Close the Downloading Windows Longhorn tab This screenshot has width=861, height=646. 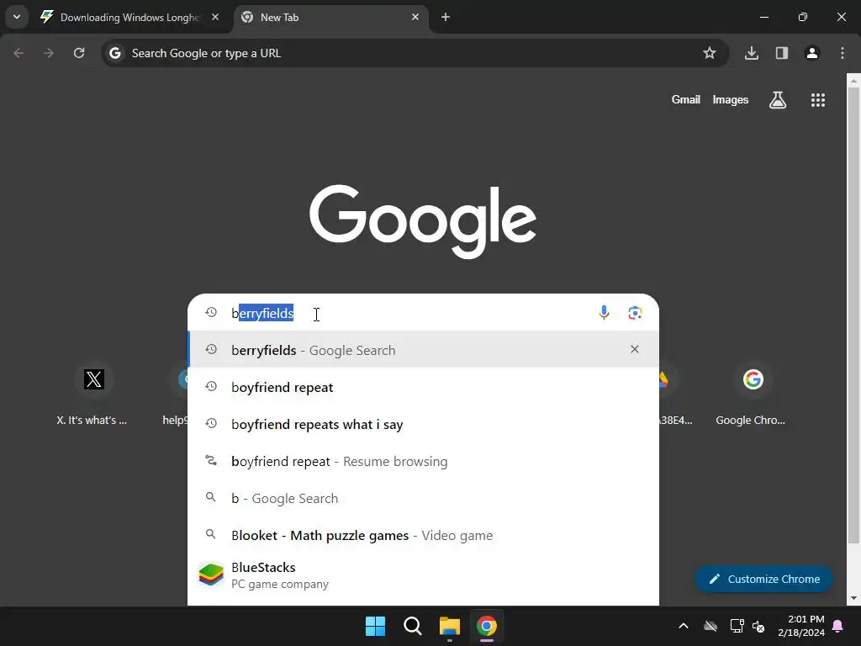click(215, 17)
